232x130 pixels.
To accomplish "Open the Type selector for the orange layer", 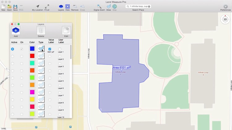I will (x=41, y=85).
